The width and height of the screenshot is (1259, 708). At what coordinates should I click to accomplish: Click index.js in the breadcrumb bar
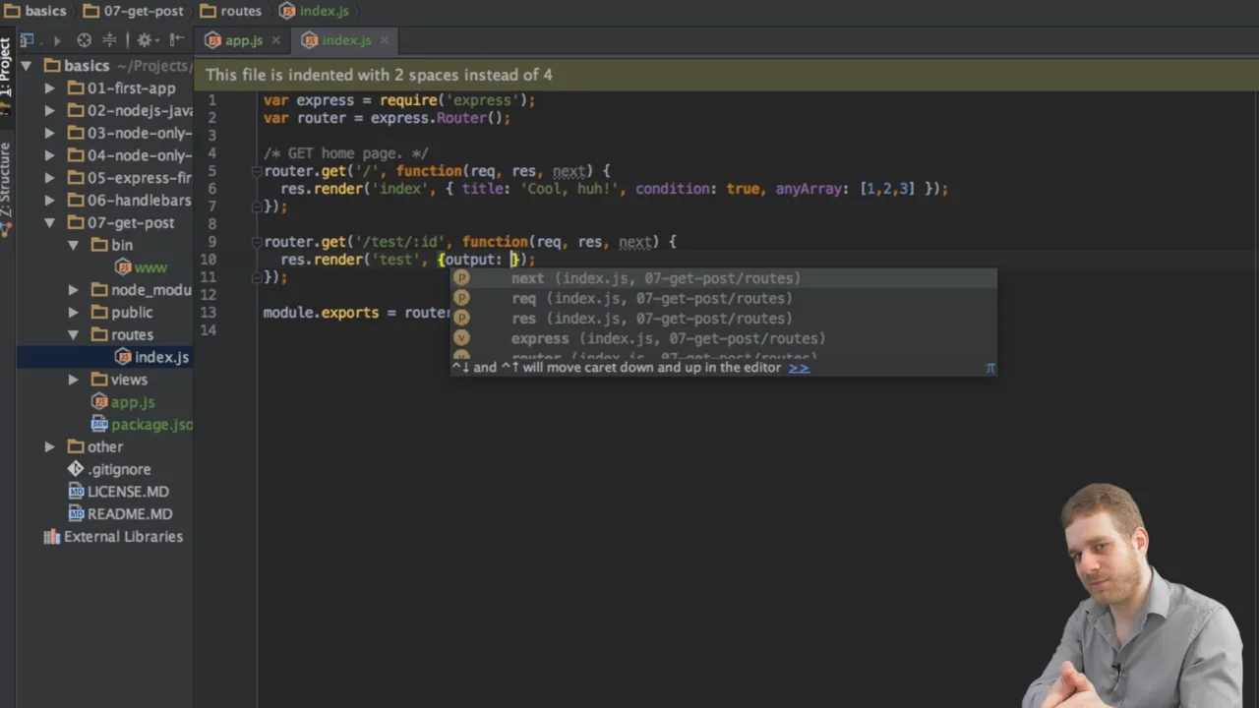pos(313,11)
